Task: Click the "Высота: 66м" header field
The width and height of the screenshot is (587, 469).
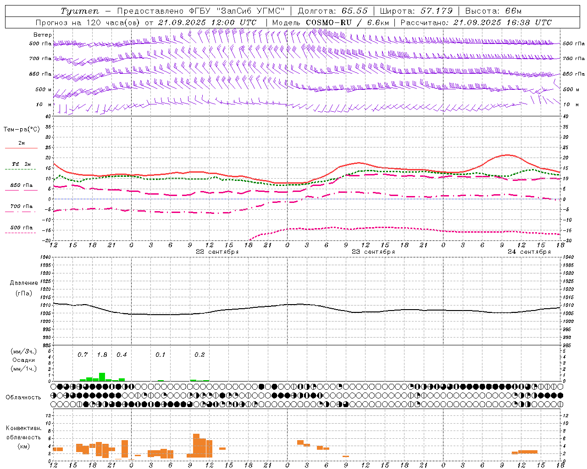Action: pos(493,11)
